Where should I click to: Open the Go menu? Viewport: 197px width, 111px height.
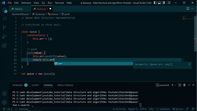[x=43, y=3]
